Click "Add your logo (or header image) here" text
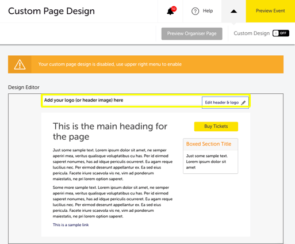This screenshot has width=295, height=244. point(83,100)
